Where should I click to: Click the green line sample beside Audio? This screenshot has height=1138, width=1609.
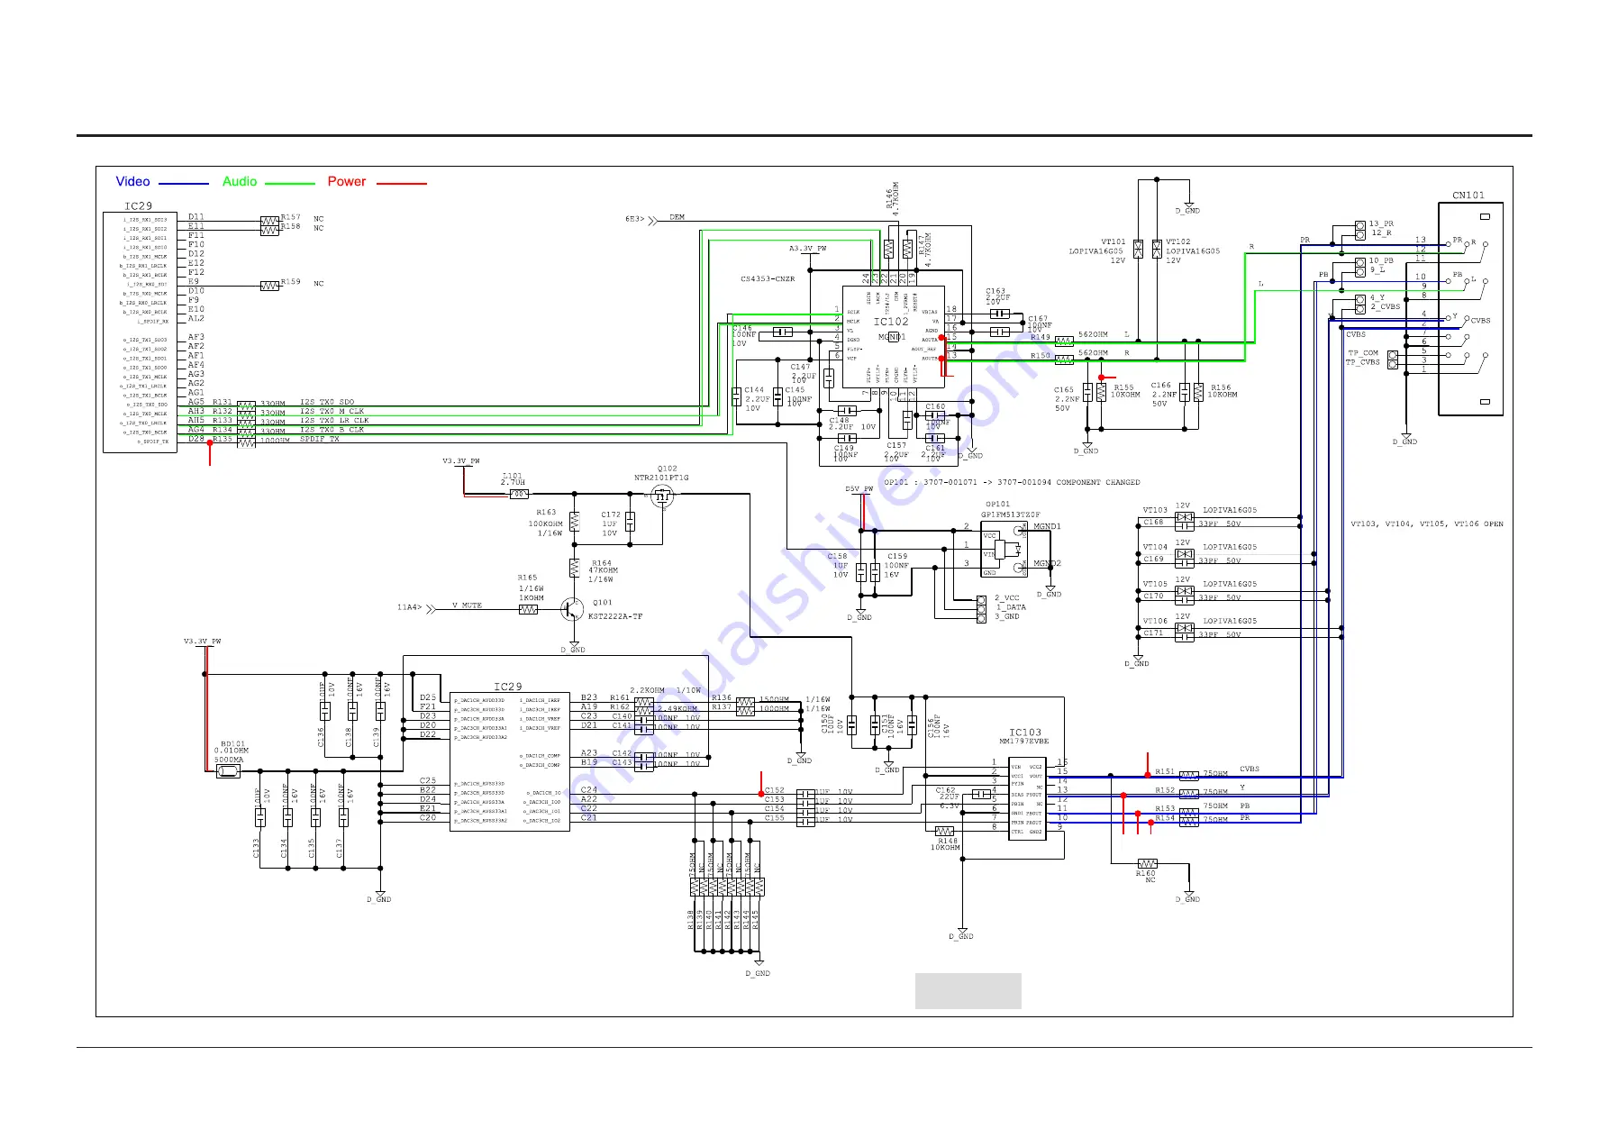(290, 183)
